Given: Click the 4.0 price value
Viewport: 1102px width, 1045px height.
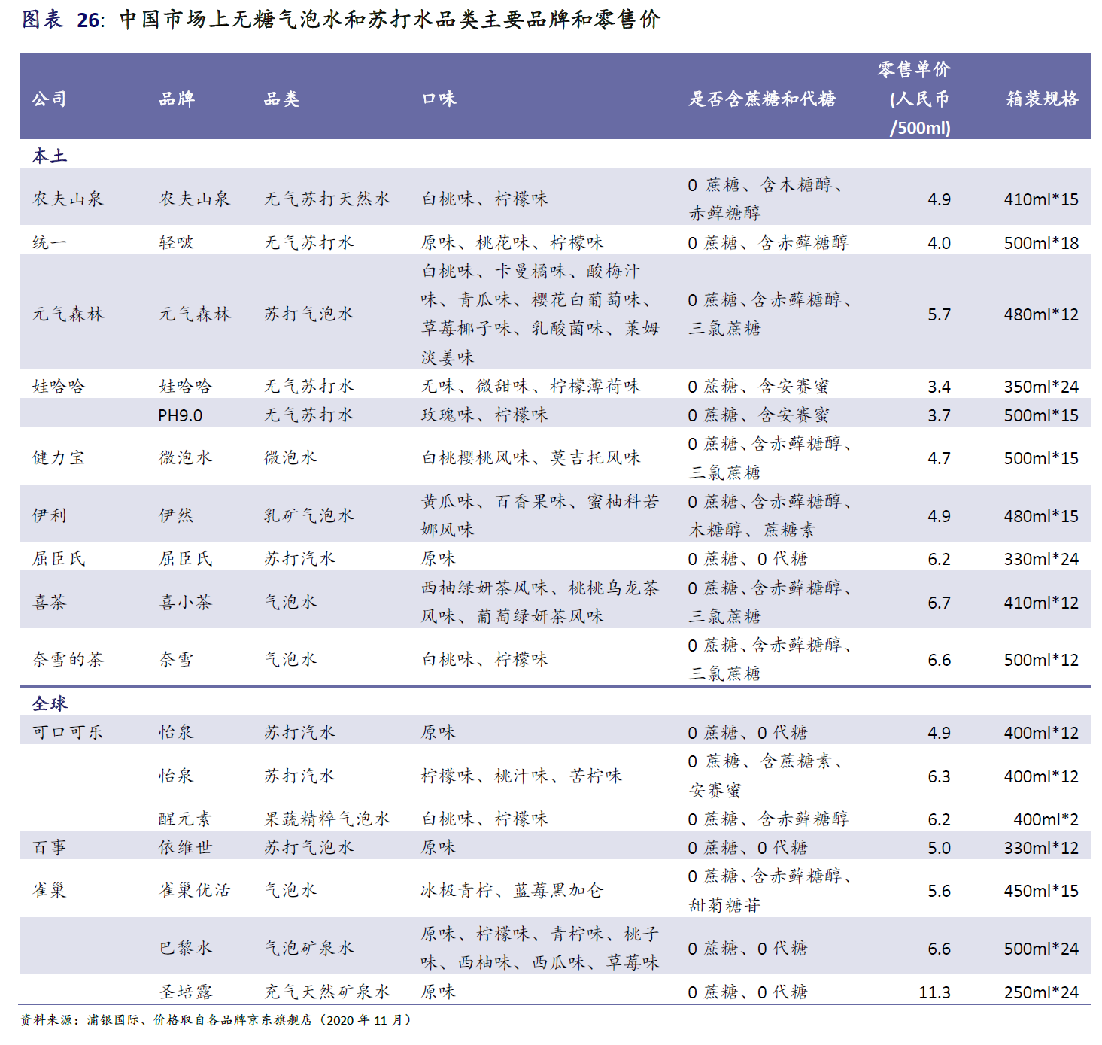Looking at the screenshot, I should (939, 243).
